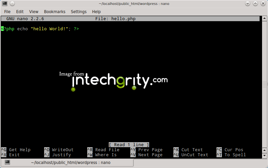Close the Konsole window

263,3
